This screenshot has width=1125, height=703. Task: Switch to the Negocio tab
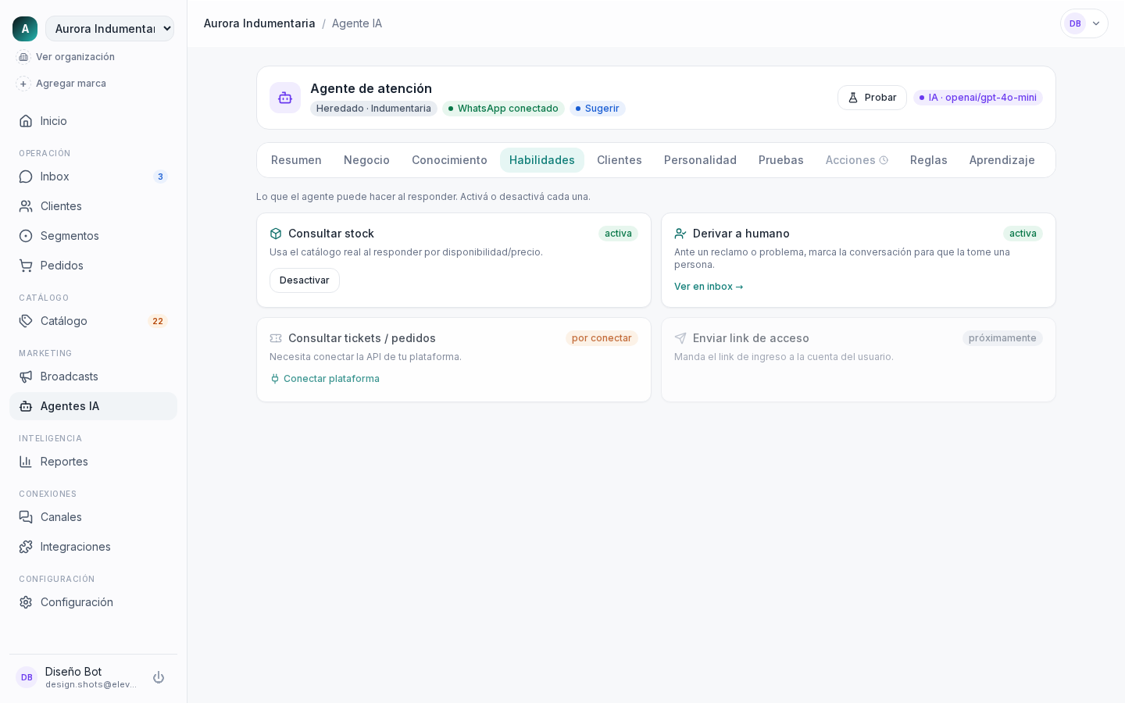tap(366, 160)
